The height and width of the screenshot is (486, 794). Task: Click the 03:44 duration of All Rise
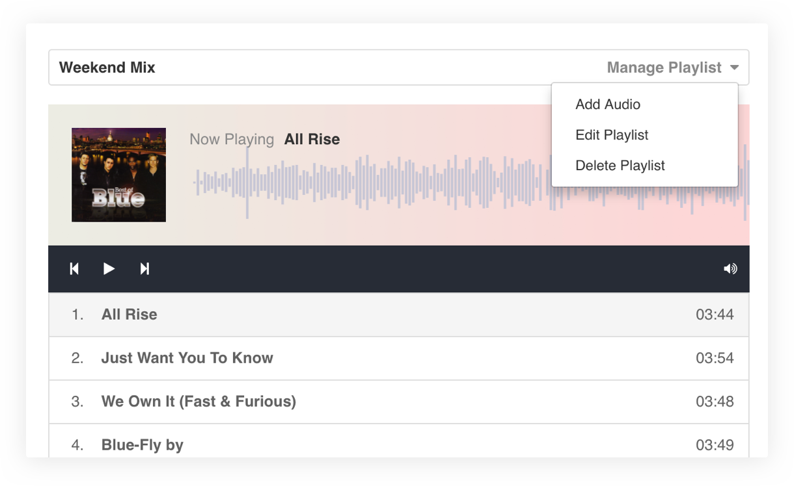[715, 314]
